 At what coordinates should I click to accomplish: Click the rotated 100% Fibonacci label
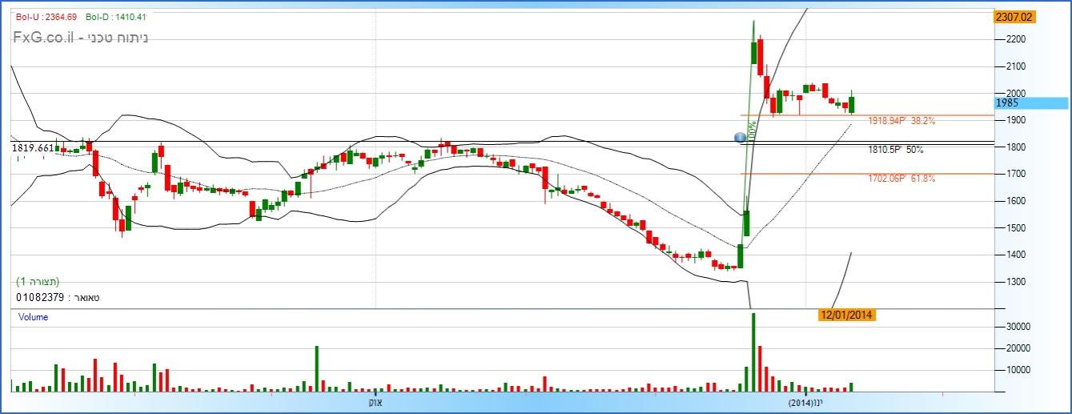pos(753,131)
